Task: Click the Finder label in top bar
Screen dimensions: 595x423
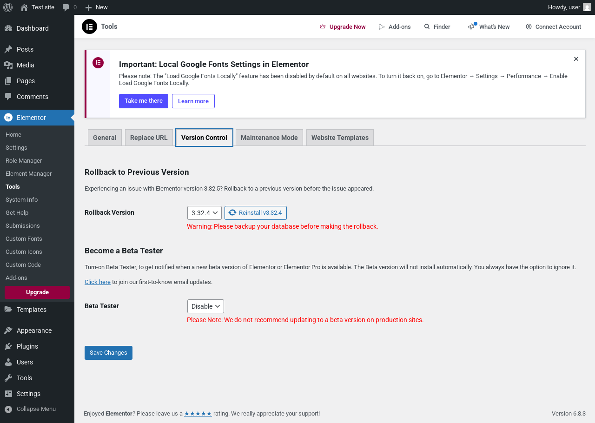Action: pyautogui.click(x=442, y=27)
